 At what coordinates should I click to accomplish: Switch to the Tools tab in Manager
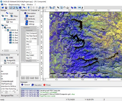[x=10, y=13]
